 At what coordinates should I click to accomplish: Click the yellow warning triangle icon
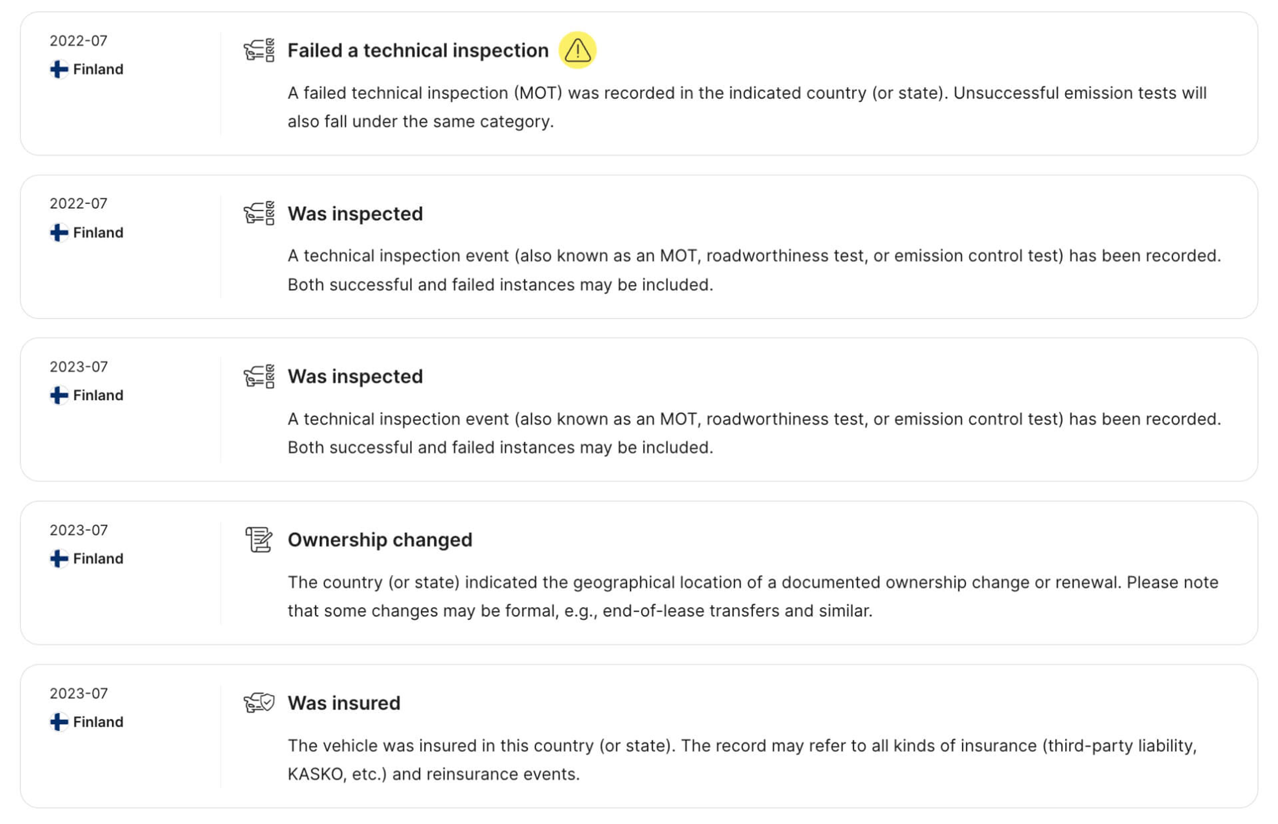577,50
